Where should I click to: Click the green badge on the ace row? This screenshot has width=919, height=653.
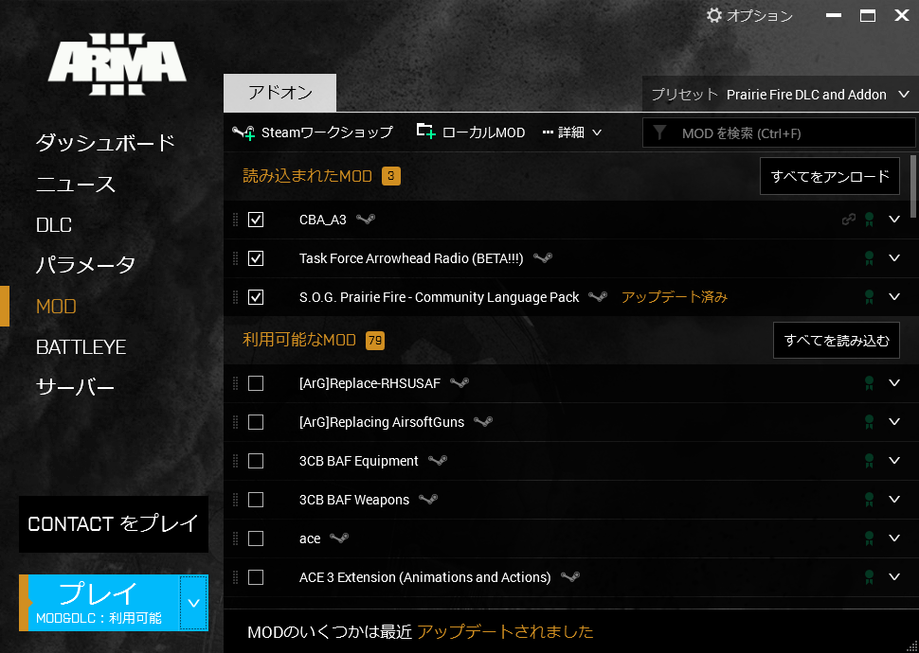click(869, 538)
